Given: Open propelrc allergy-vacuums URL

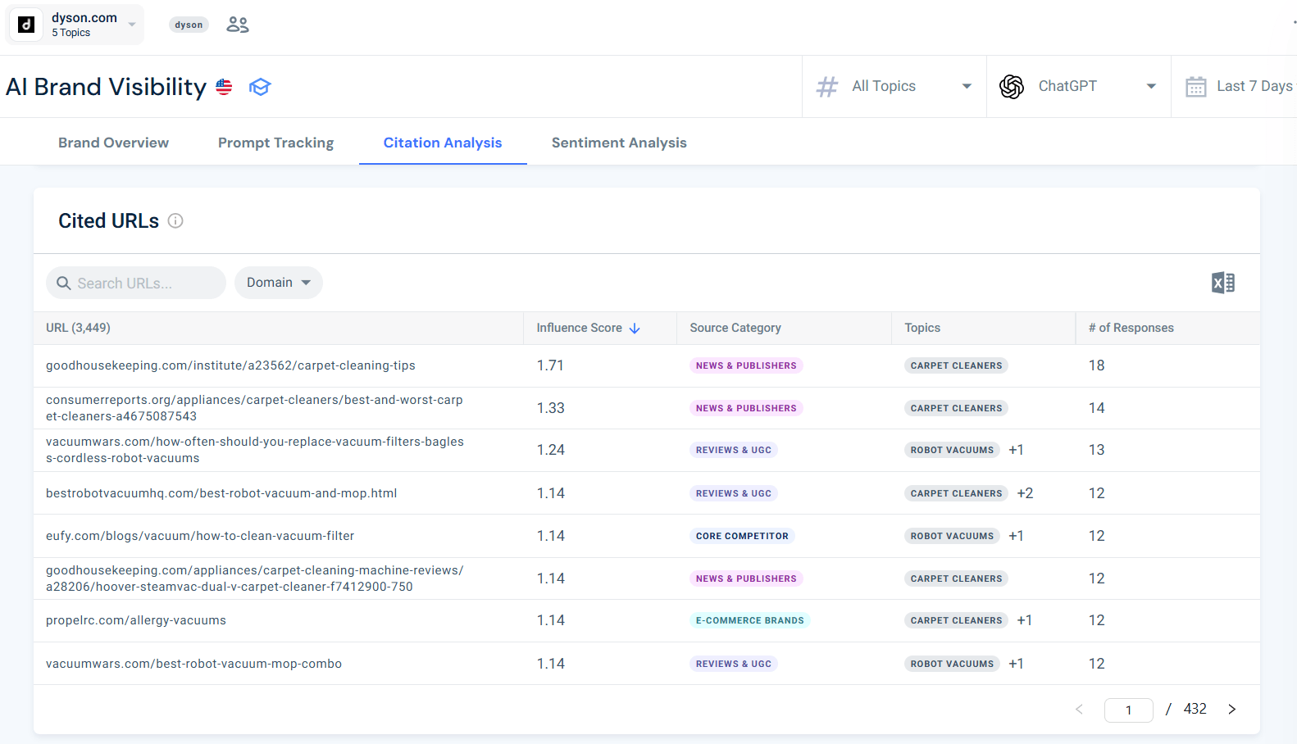Looking at the screenshot, I should pos(136,620).
